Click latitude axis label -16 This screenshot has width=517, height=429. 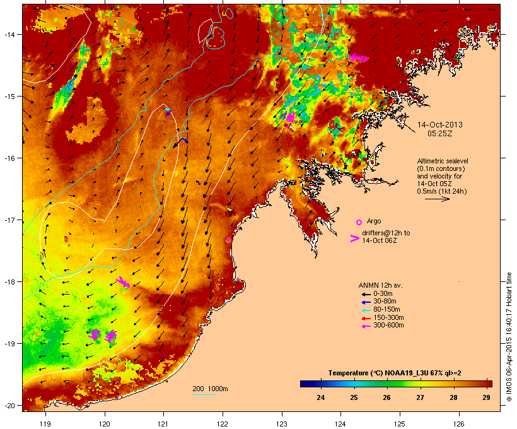click(x=9, y=158)
